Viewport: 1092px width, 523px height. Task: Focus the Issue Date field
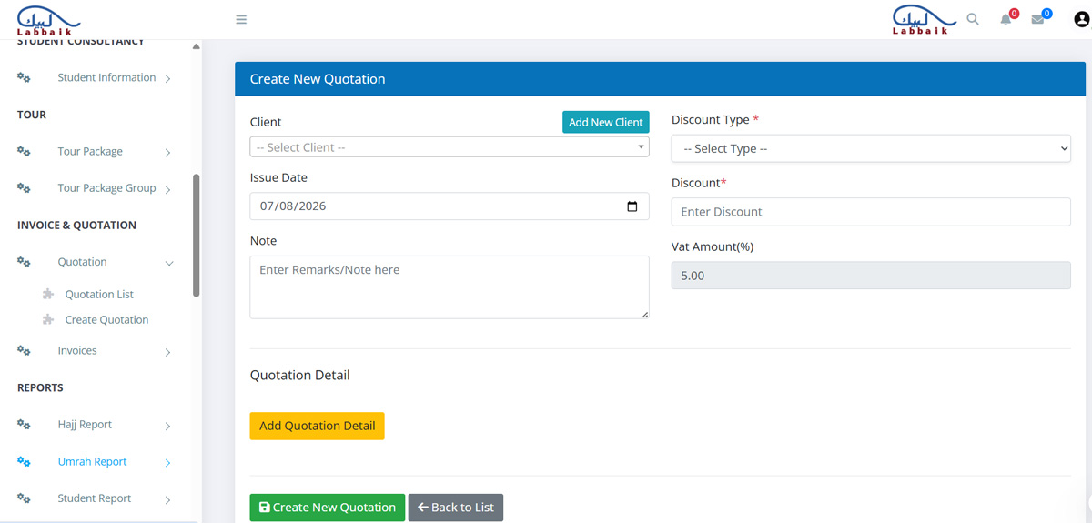450,206
